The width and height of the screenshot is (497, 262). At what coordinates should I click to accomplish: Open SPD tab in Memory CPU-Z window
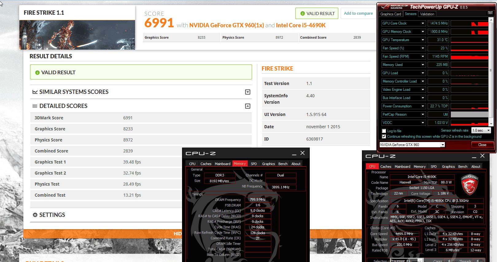(254, 164)
